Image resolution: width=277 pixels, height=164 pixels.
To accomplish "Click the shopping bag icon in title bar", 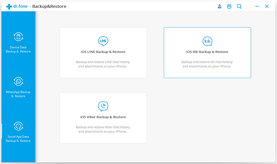I will tap(229, 6).
